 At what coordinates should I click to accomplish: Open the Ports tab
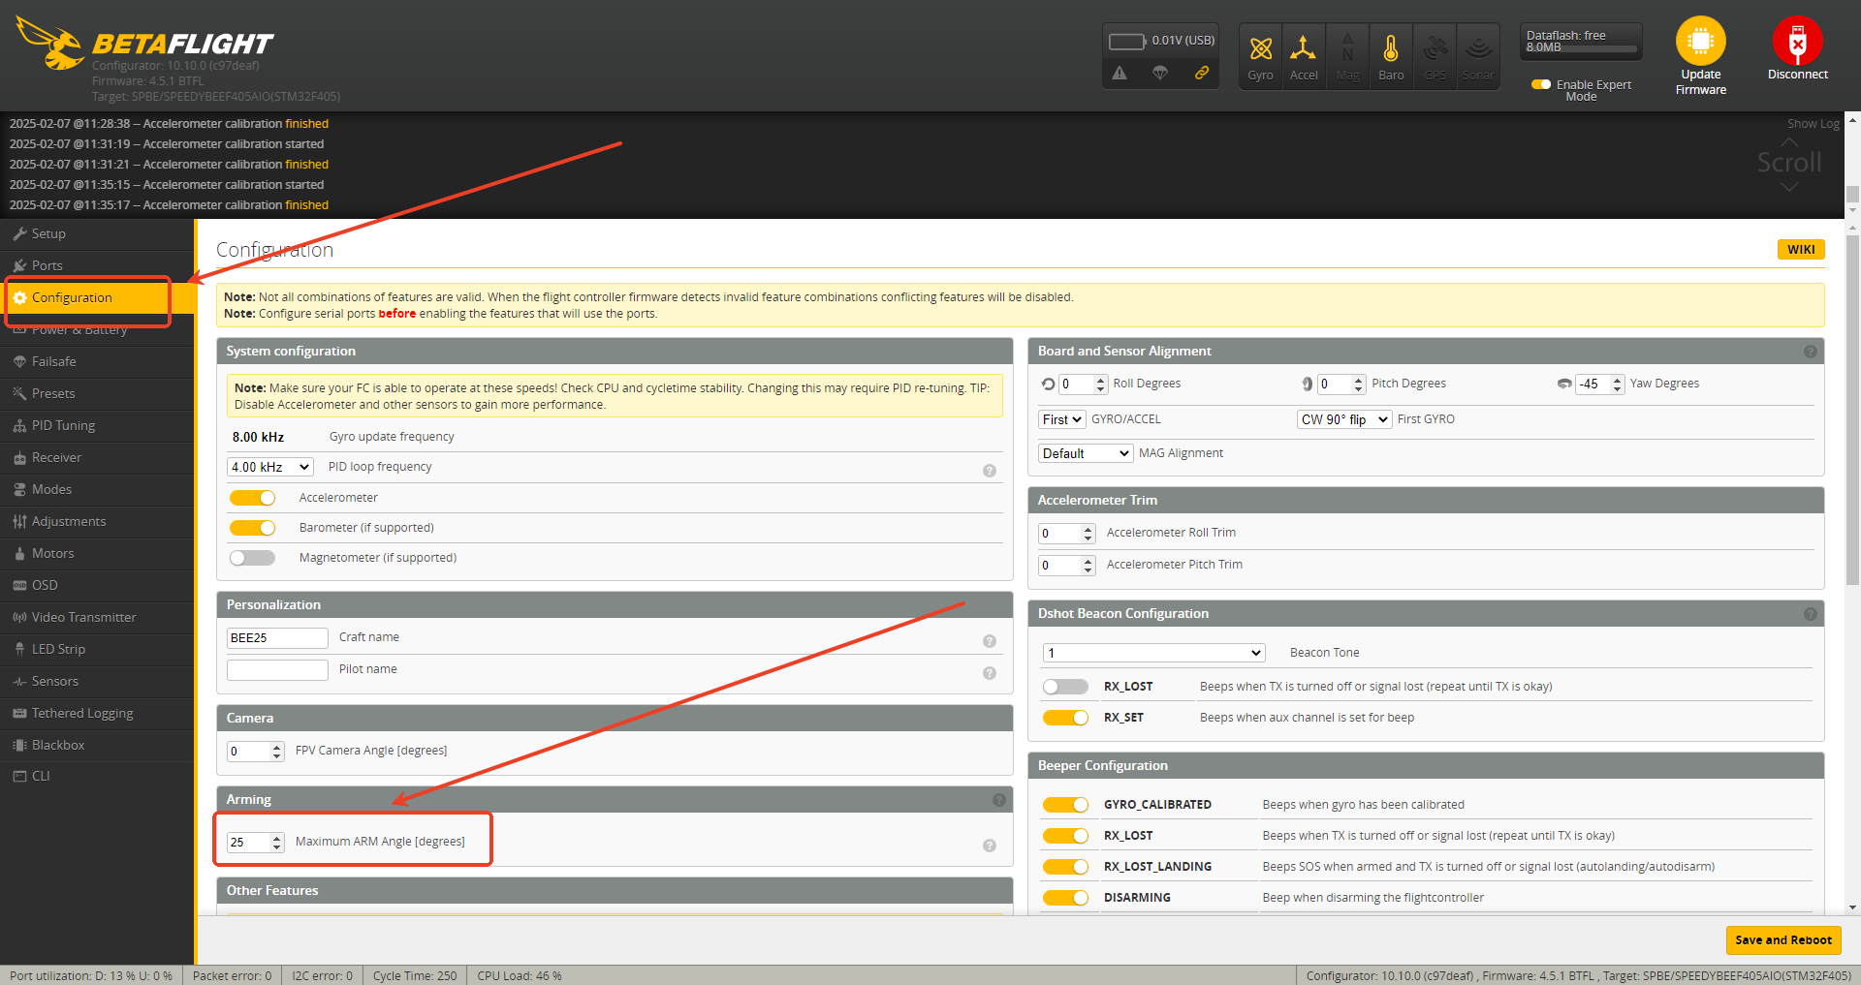(97, 266)
